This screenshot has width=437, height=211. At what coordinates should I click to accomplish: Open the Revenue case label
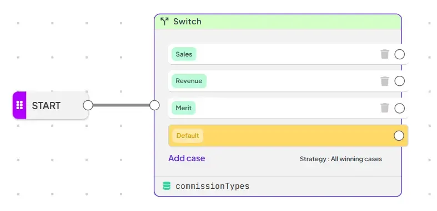(189, 81)
